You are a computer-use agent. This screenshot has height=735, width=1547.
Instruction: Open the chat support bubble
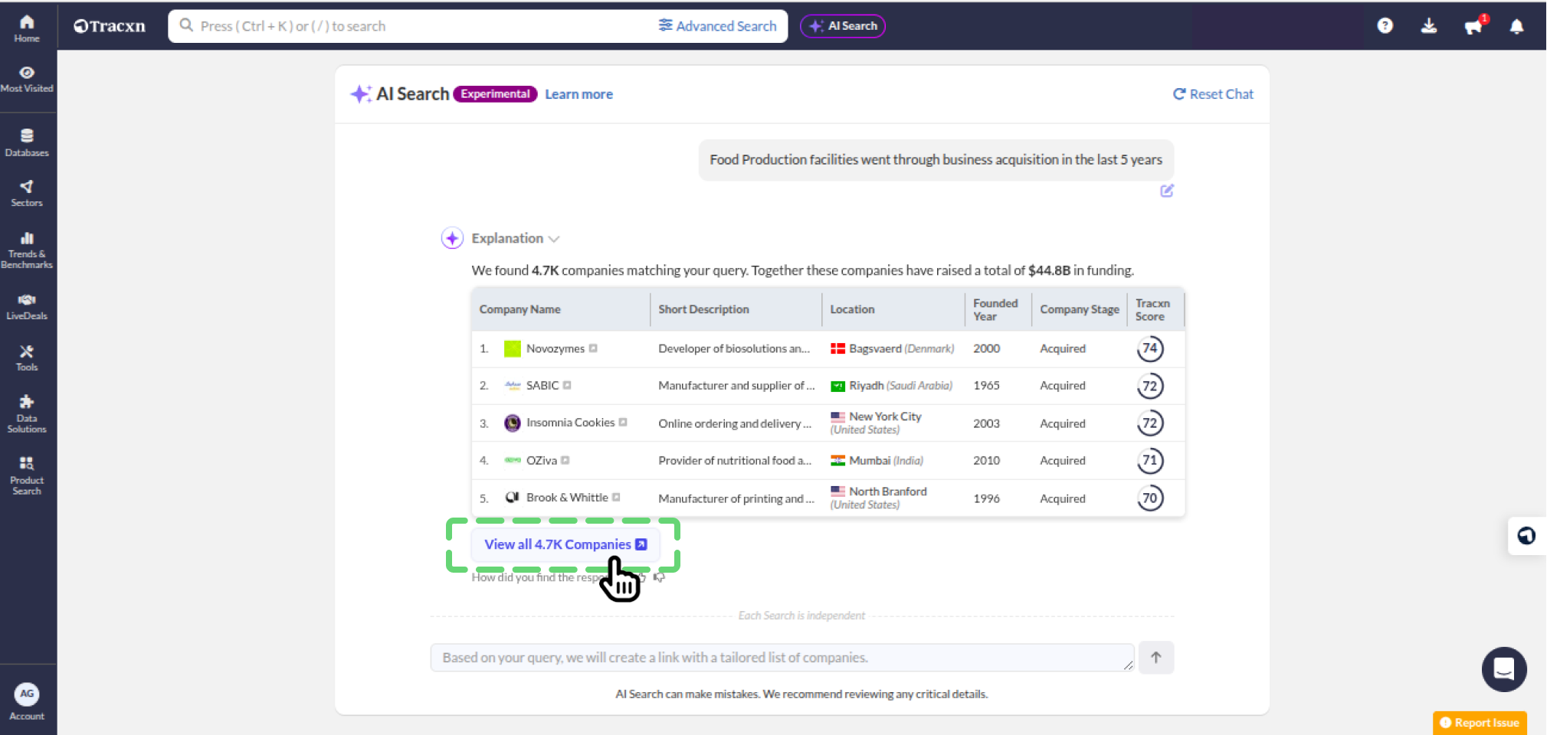click(1503, 669)
